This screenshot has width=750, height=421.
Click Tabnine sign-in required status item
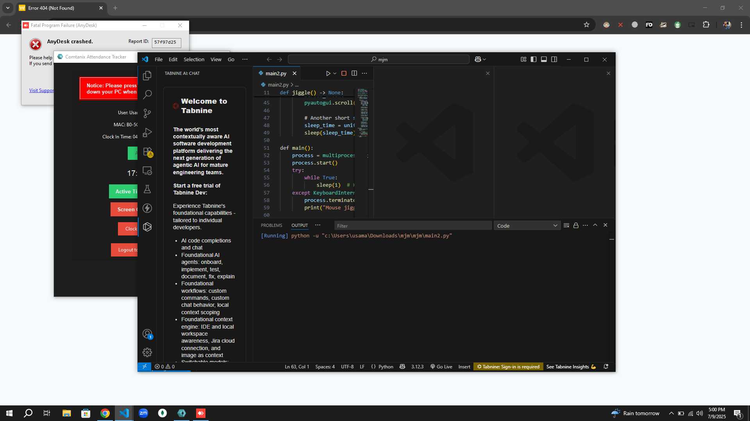coord(508,366)
